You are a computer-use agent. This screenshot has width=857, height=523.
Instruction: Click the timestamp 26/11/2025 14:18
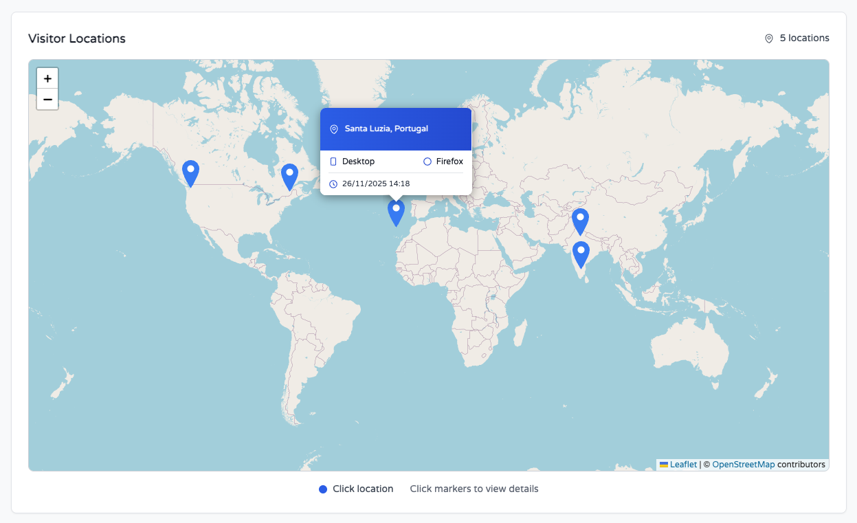pyautogui.click(x=375, y=183)
